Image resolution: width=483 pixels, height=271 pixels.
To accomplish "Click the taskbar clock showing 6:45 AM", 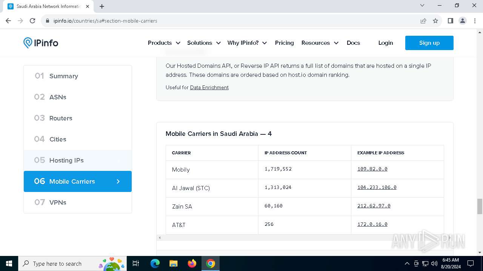I will pos(451,263).
